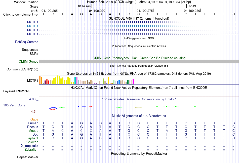Click the gray 'C' mismatch in the Dog row

pos(129,135)
